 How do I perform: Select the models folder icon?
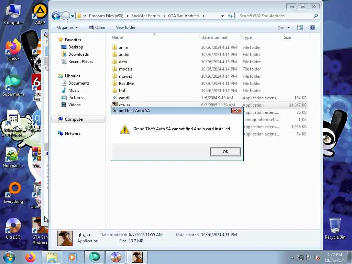pos(115,69)
